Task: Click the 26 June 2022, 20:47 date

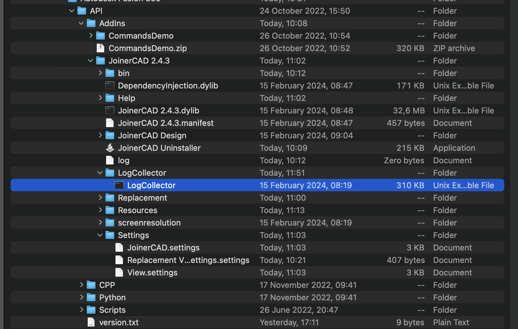Action: pyautogui.click(x=299, y=310)
